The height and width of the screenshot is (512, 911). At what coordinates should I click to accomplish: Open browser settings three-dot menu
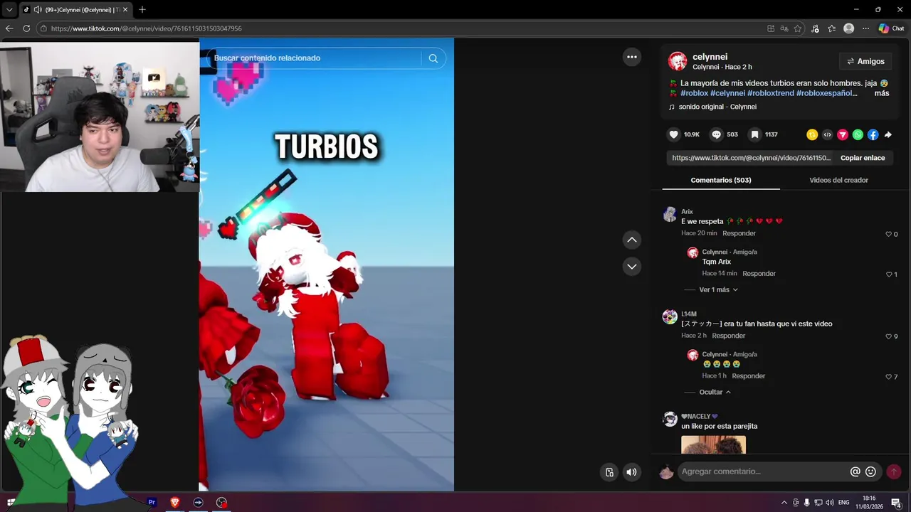coord(865,28)
